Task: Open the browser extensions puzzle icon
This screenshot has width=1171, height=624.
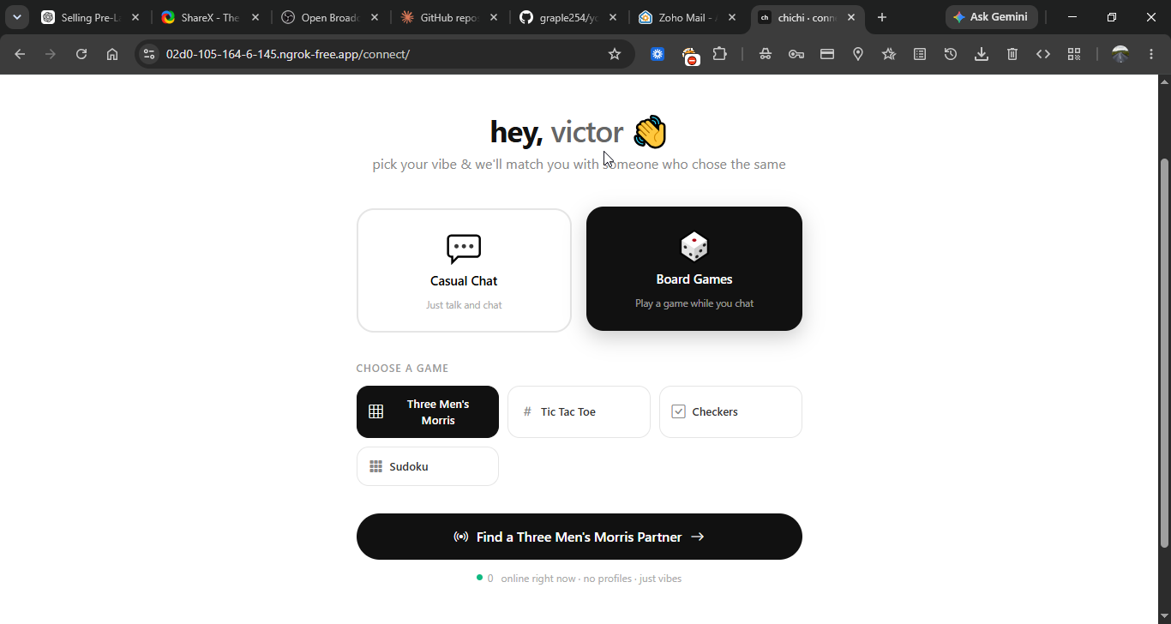Action: pyautogui.click(x=720, y=54)
